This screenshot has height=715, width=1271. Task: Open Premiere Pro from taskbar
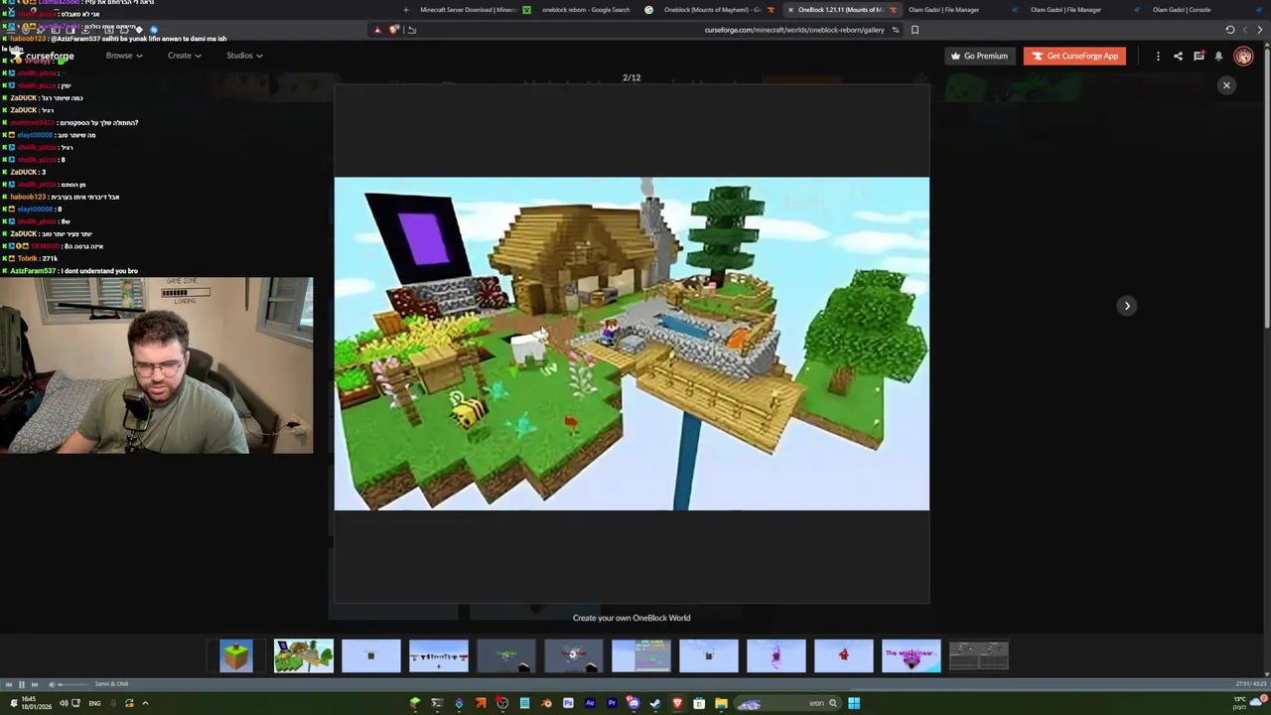pos(612,704)
